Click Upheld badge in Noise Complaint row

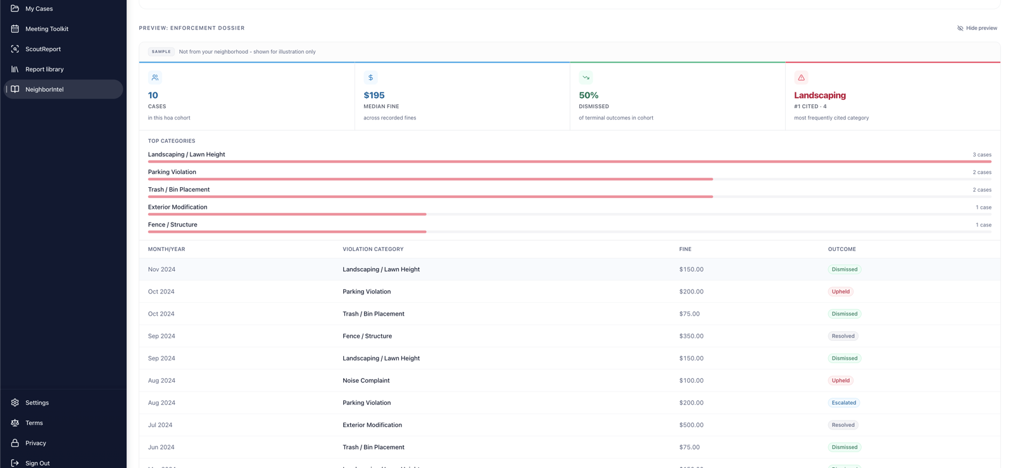(x=841, y=381)
